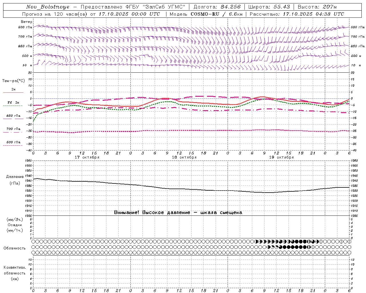Click the Прогноз на 120 часа(ов) text

click(x=55, y=14)
